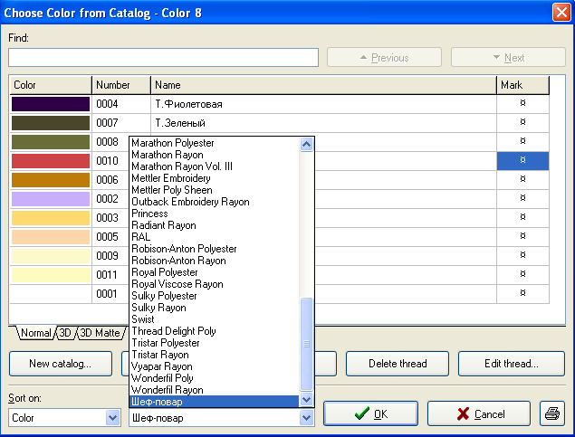The height and width of the screenshot is (437, 575).
Task: Toggle the highlighted mark for color 0010
Action: click(x=522, y=160)
